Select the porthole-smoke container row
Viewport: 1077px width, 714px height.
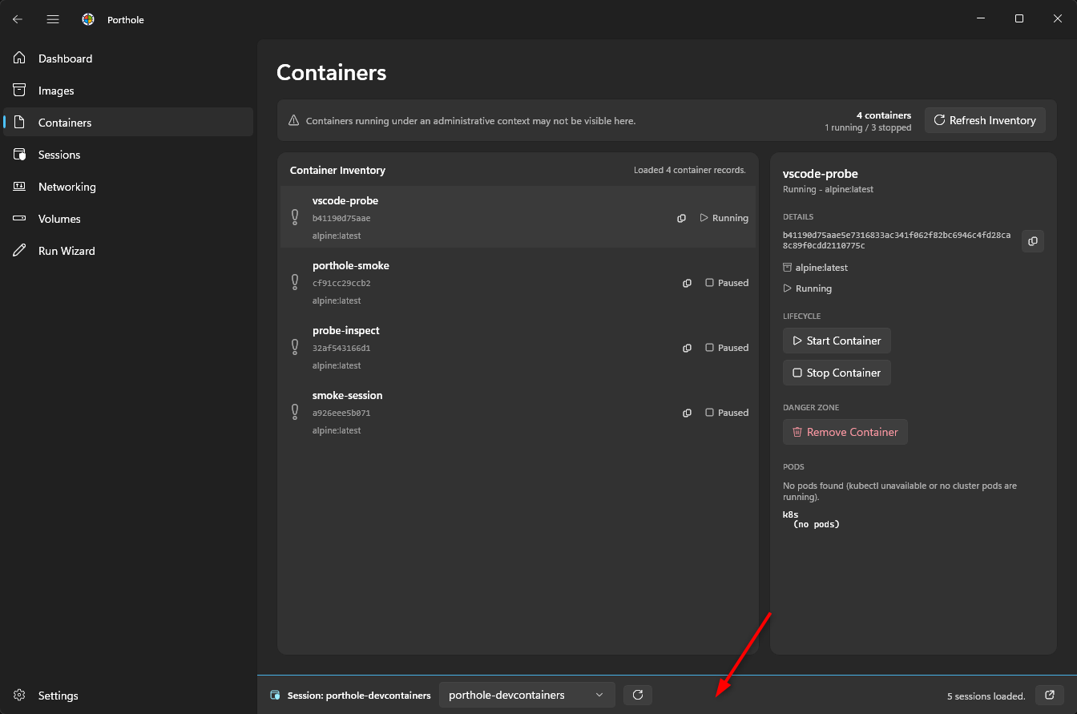tap(518, 282)
